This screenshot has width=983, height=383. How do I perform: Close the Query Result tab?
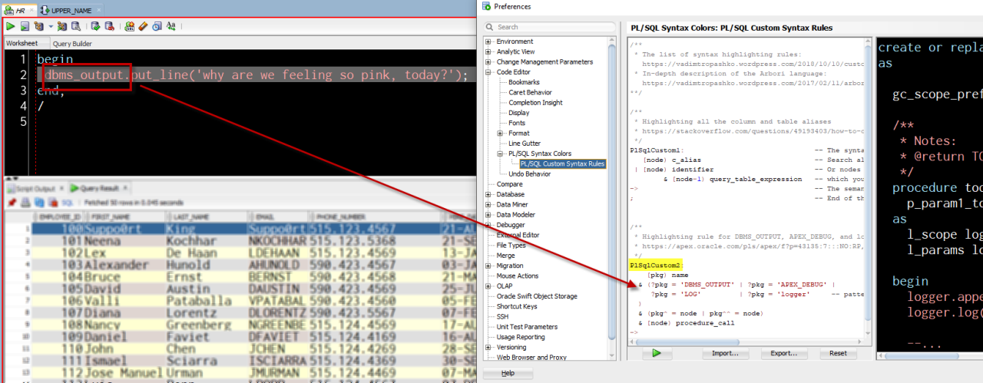(125, 188)
